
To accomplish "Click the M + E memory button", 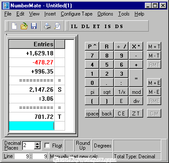I will [x=154, y=83].
